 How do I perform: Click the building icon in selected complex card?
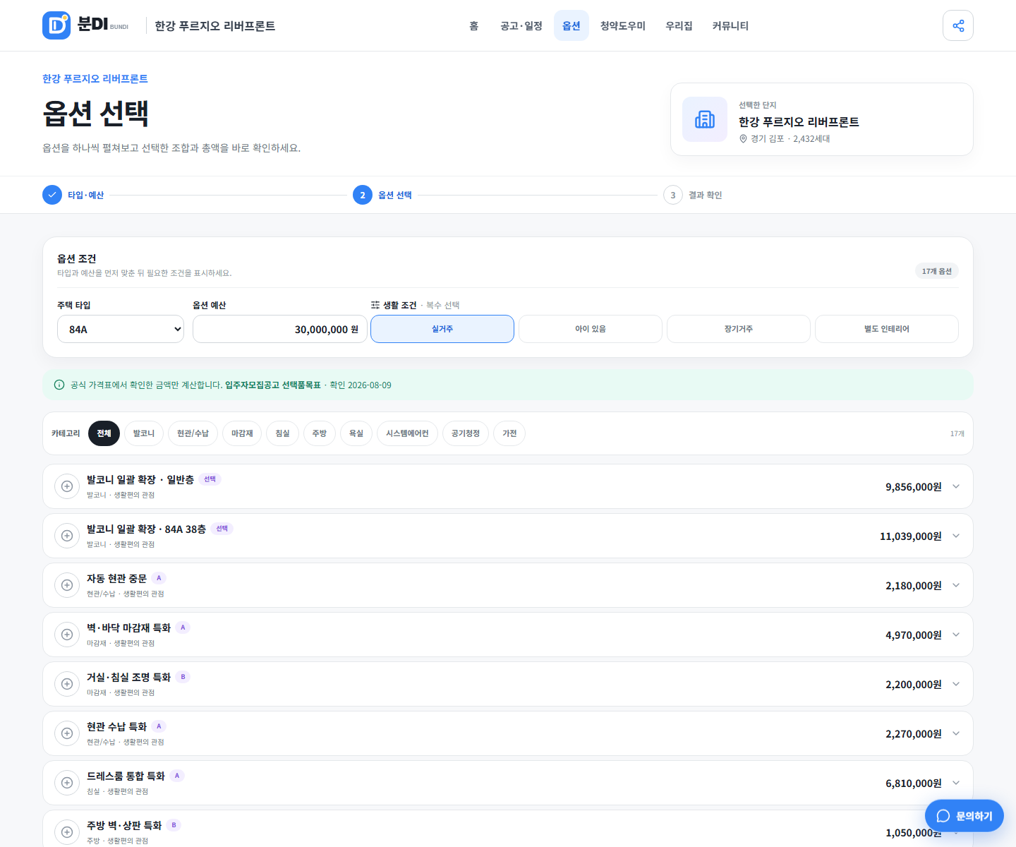point(705,119)
